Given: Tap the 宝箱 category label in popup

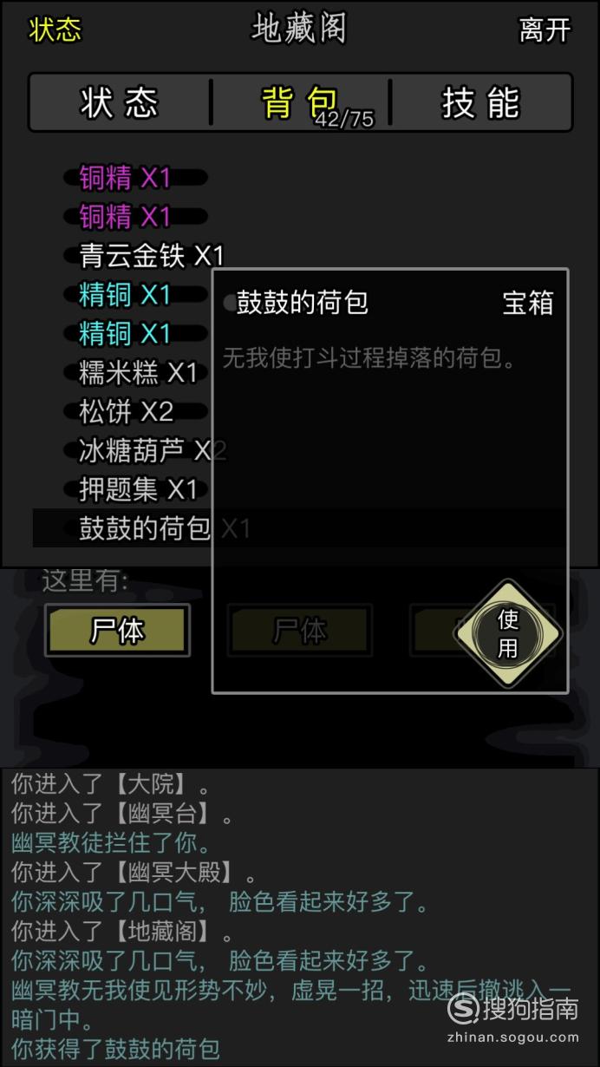Looking at the screenshot, I should [x=527, y=303].
